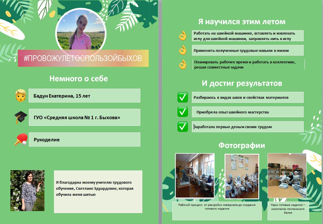This screenshot has width=323, height=224.
Task: Select the 'ГУО «Средняя школа № 1 г. Быхова»' field
Action: (x=84, y=117)
